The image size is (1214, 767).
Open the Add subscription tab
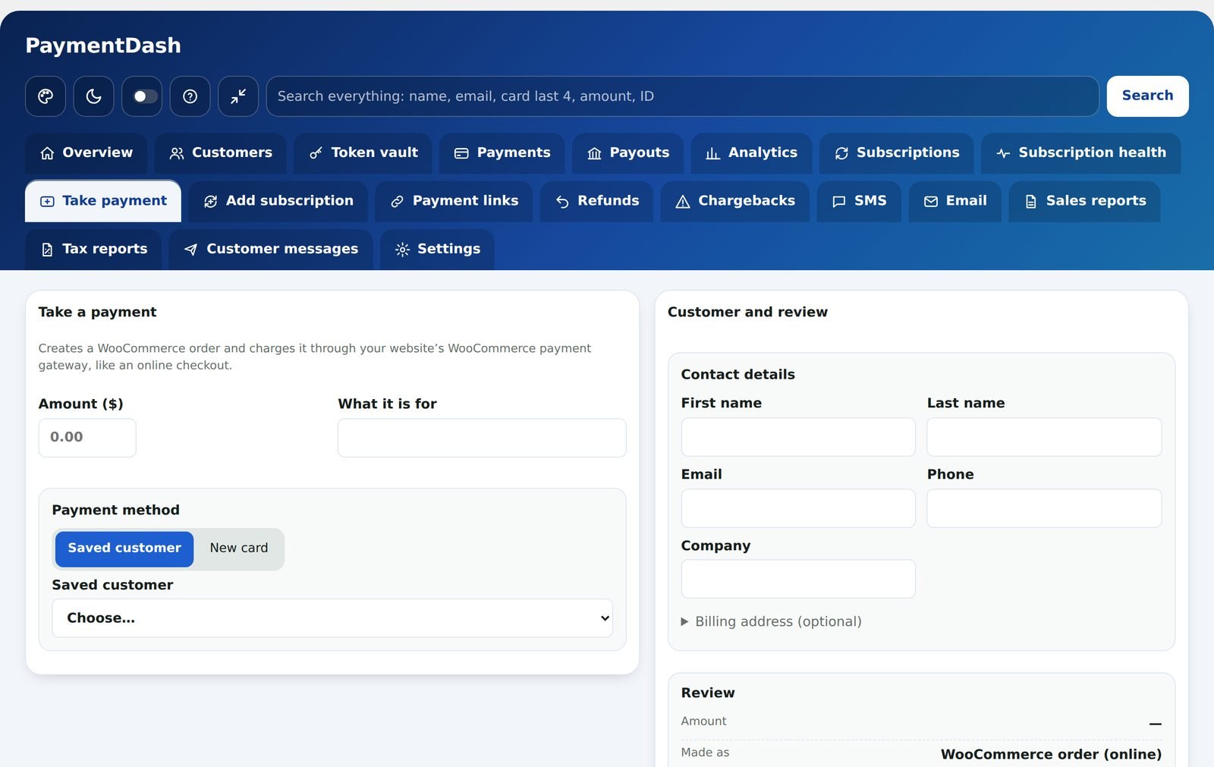(278, 201)
